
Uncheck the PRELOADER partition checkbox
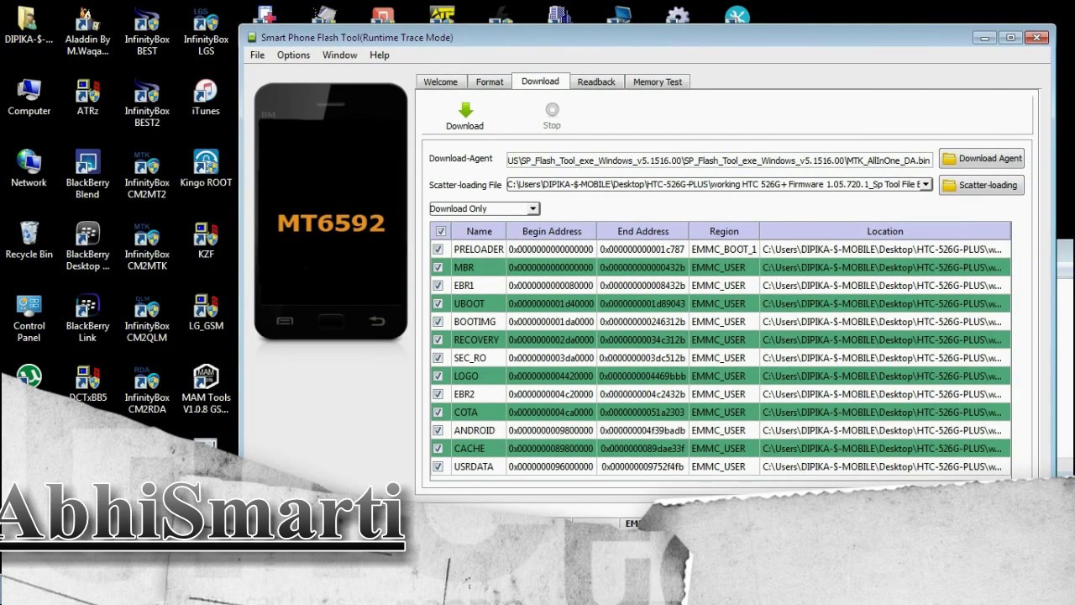coord(438,250)
